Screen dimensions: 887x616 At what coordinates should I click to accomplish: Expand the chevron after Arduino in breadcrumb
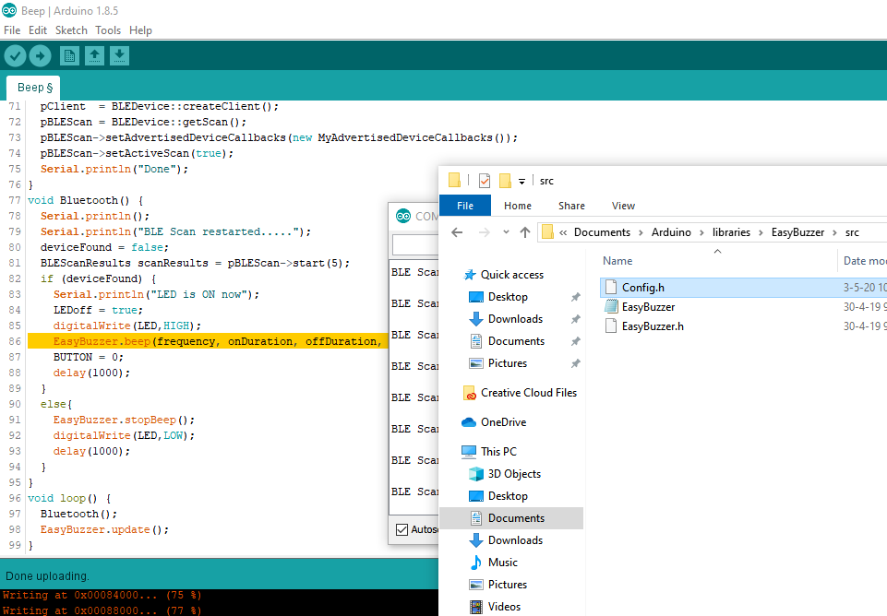tap(701, 232)
